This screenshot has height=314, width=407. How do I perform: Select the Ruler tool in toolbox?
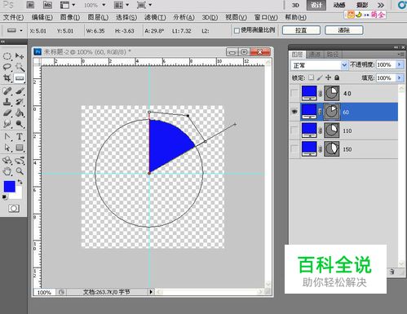20,78
